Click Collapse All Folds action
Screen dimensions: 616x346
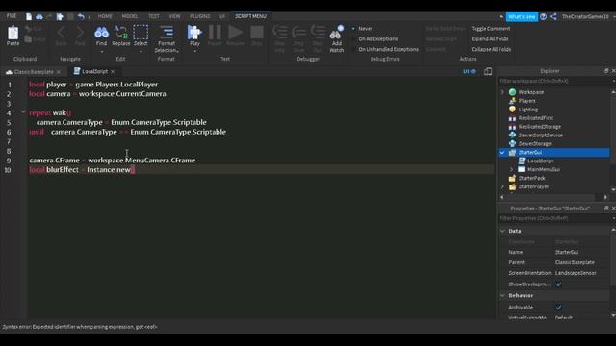pos(491,49)
